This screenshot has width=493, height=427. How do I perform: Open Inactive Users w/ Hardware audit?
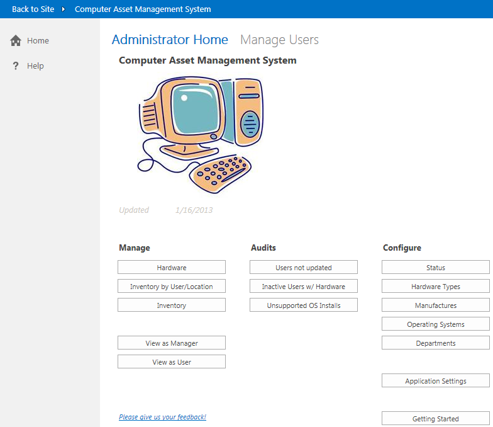click(304, 287)
